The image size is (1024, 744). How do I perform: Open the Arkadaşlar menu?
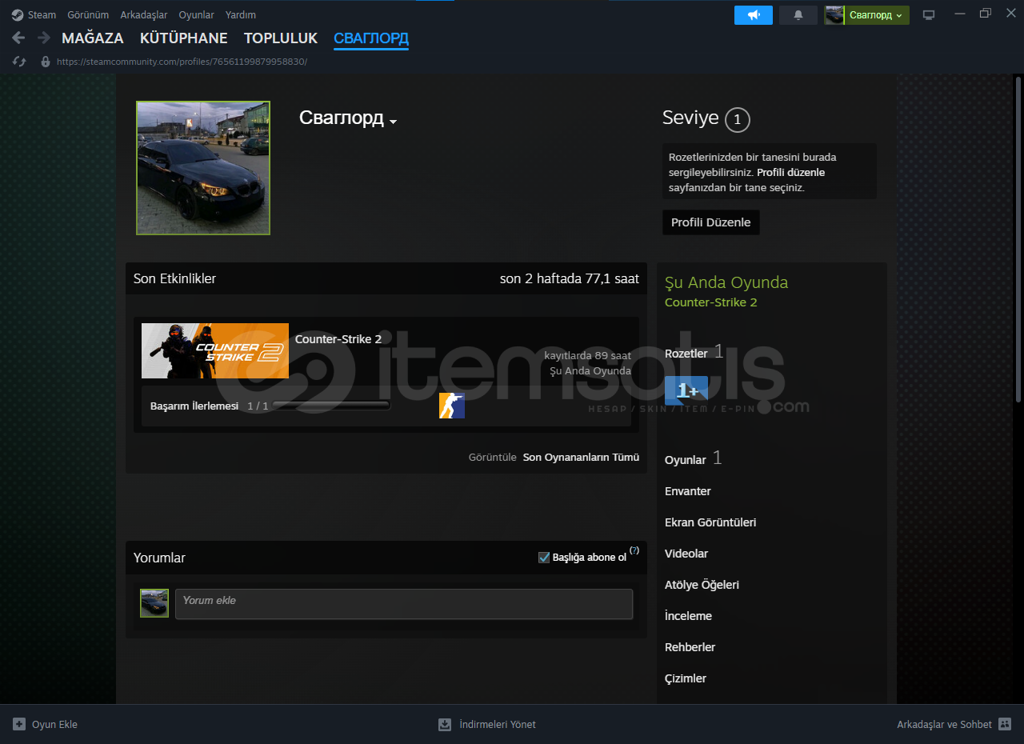coord(144,14)
